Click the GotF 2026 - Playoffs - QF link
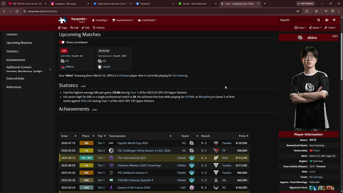The width and height of the screenshot is (343, 193). pyautogui.click(x=72, y=56)
